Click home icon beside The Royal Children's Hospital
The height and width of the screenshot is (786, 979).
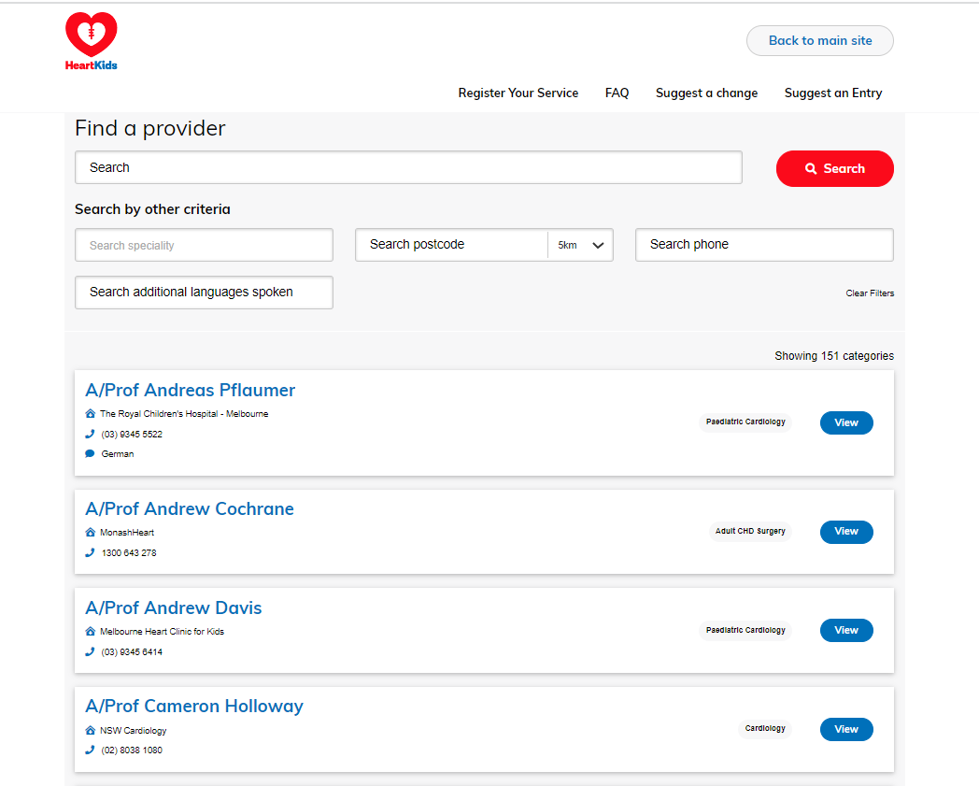[x=90, y=414]
